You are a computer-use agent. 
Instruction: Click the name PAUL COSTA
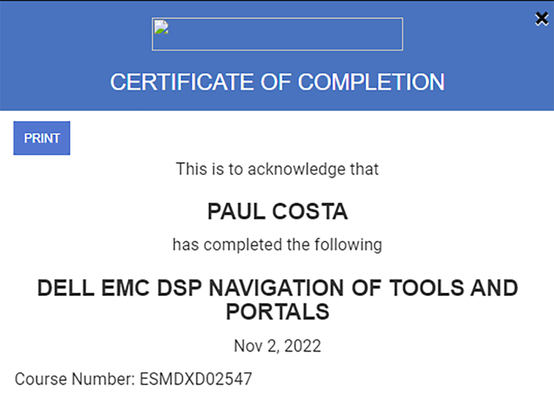click(278, 212)
